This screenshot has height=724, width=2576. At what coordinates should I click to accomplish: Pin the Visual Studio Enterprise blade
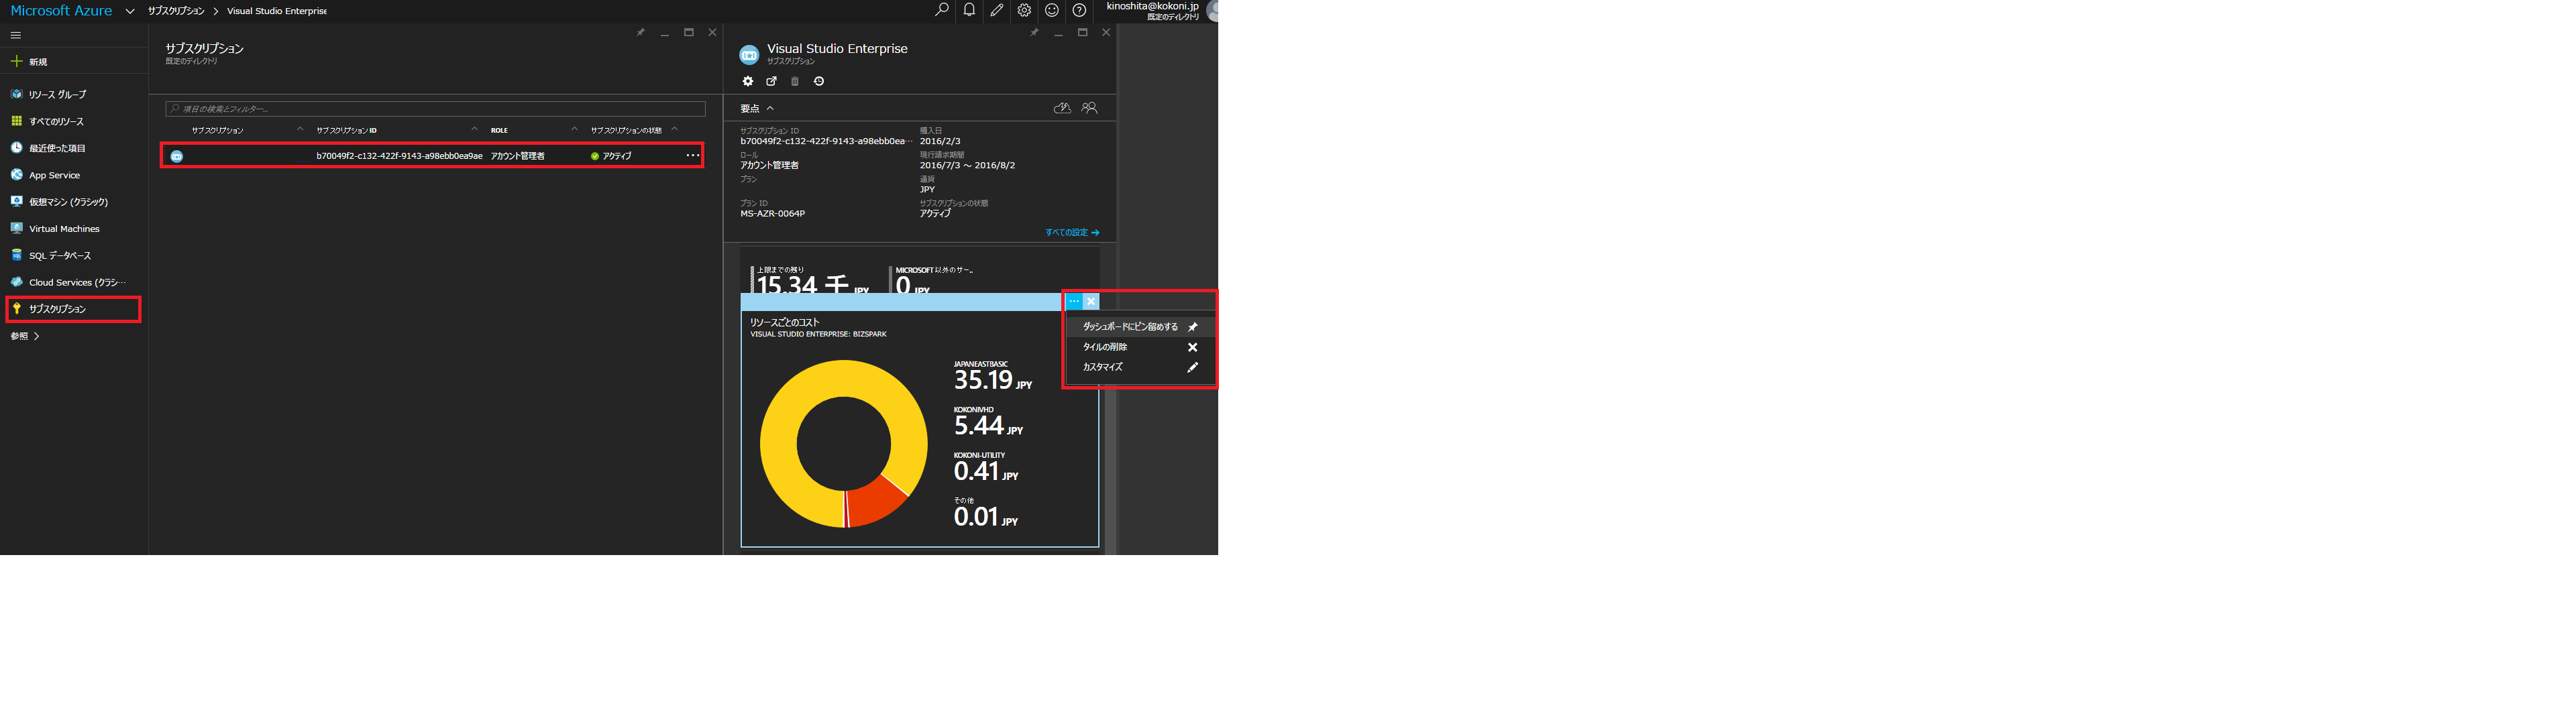coord(1034,33)
